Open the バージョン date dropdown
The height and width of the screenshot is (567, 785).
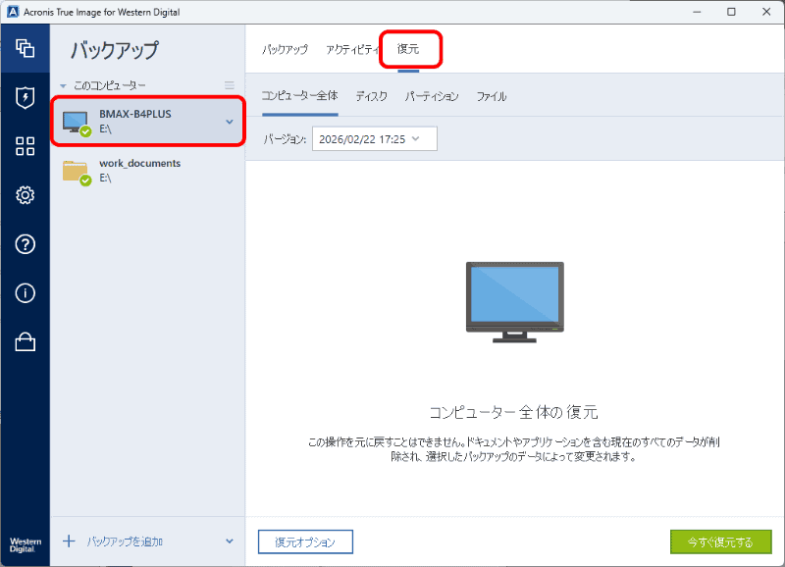point(374,138)
